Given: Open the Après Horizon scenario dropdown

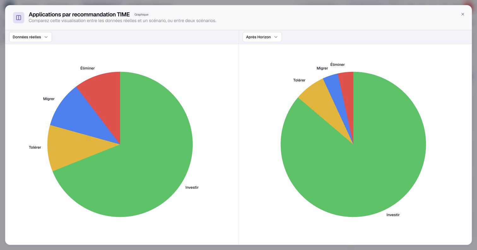Looking at the screenshot, I should click(262, 37).
